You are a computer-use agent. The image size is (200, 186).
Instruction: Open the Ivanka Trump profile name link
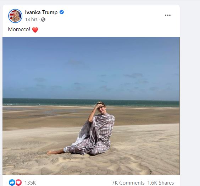pyautogui.click(x=41, y=12)
